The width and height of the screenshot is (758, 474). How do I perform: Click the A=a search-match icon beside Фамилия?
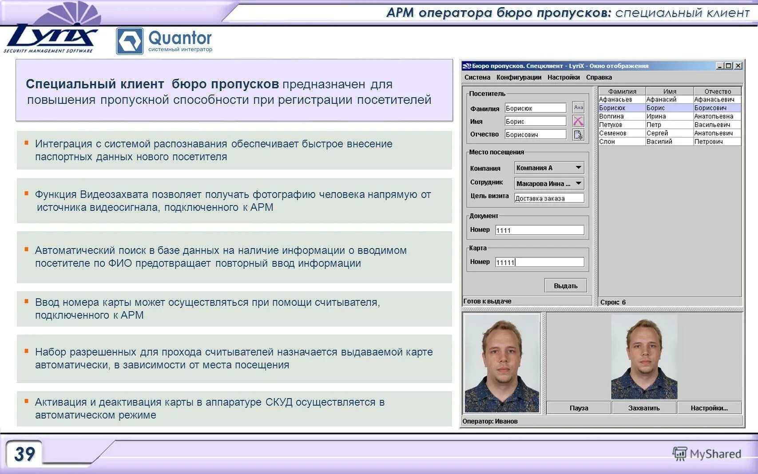click(x=578, y=107)
